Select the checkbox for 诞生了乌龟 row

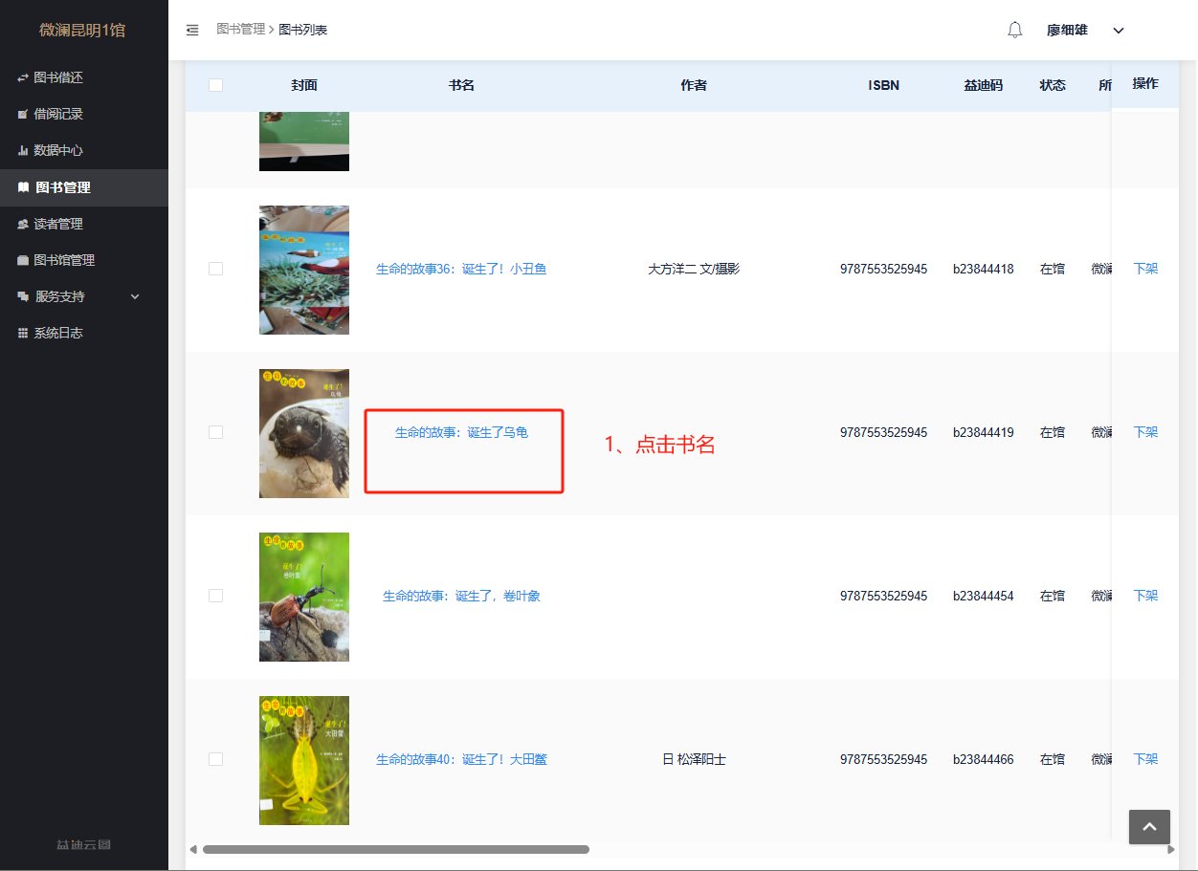click(x=215, y=432)
